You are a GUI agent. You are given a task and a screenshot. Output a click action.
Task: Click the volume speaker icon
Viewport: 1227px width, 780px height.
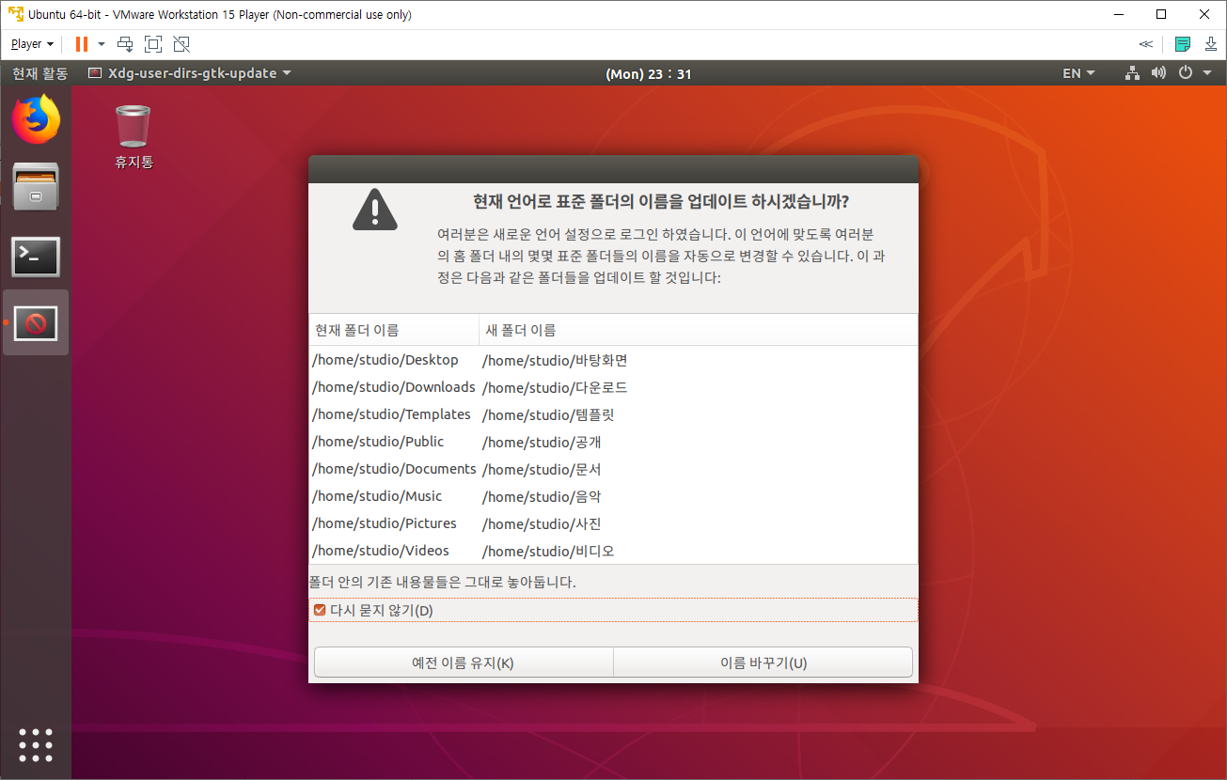(1158, 73)
